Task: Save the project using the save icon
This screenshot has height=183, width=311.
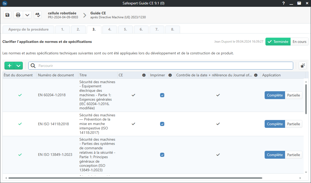Action: pyautogui.click(x=7, y=15)
